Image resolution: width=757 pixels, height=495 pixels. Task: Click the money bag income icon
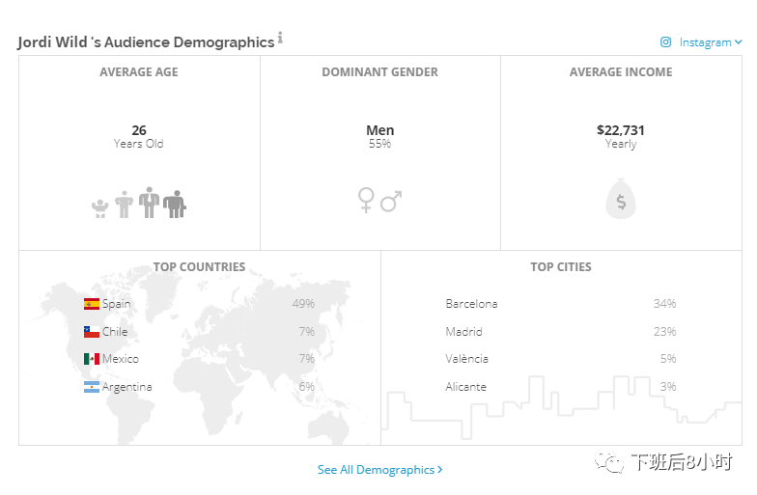point(621,201)
